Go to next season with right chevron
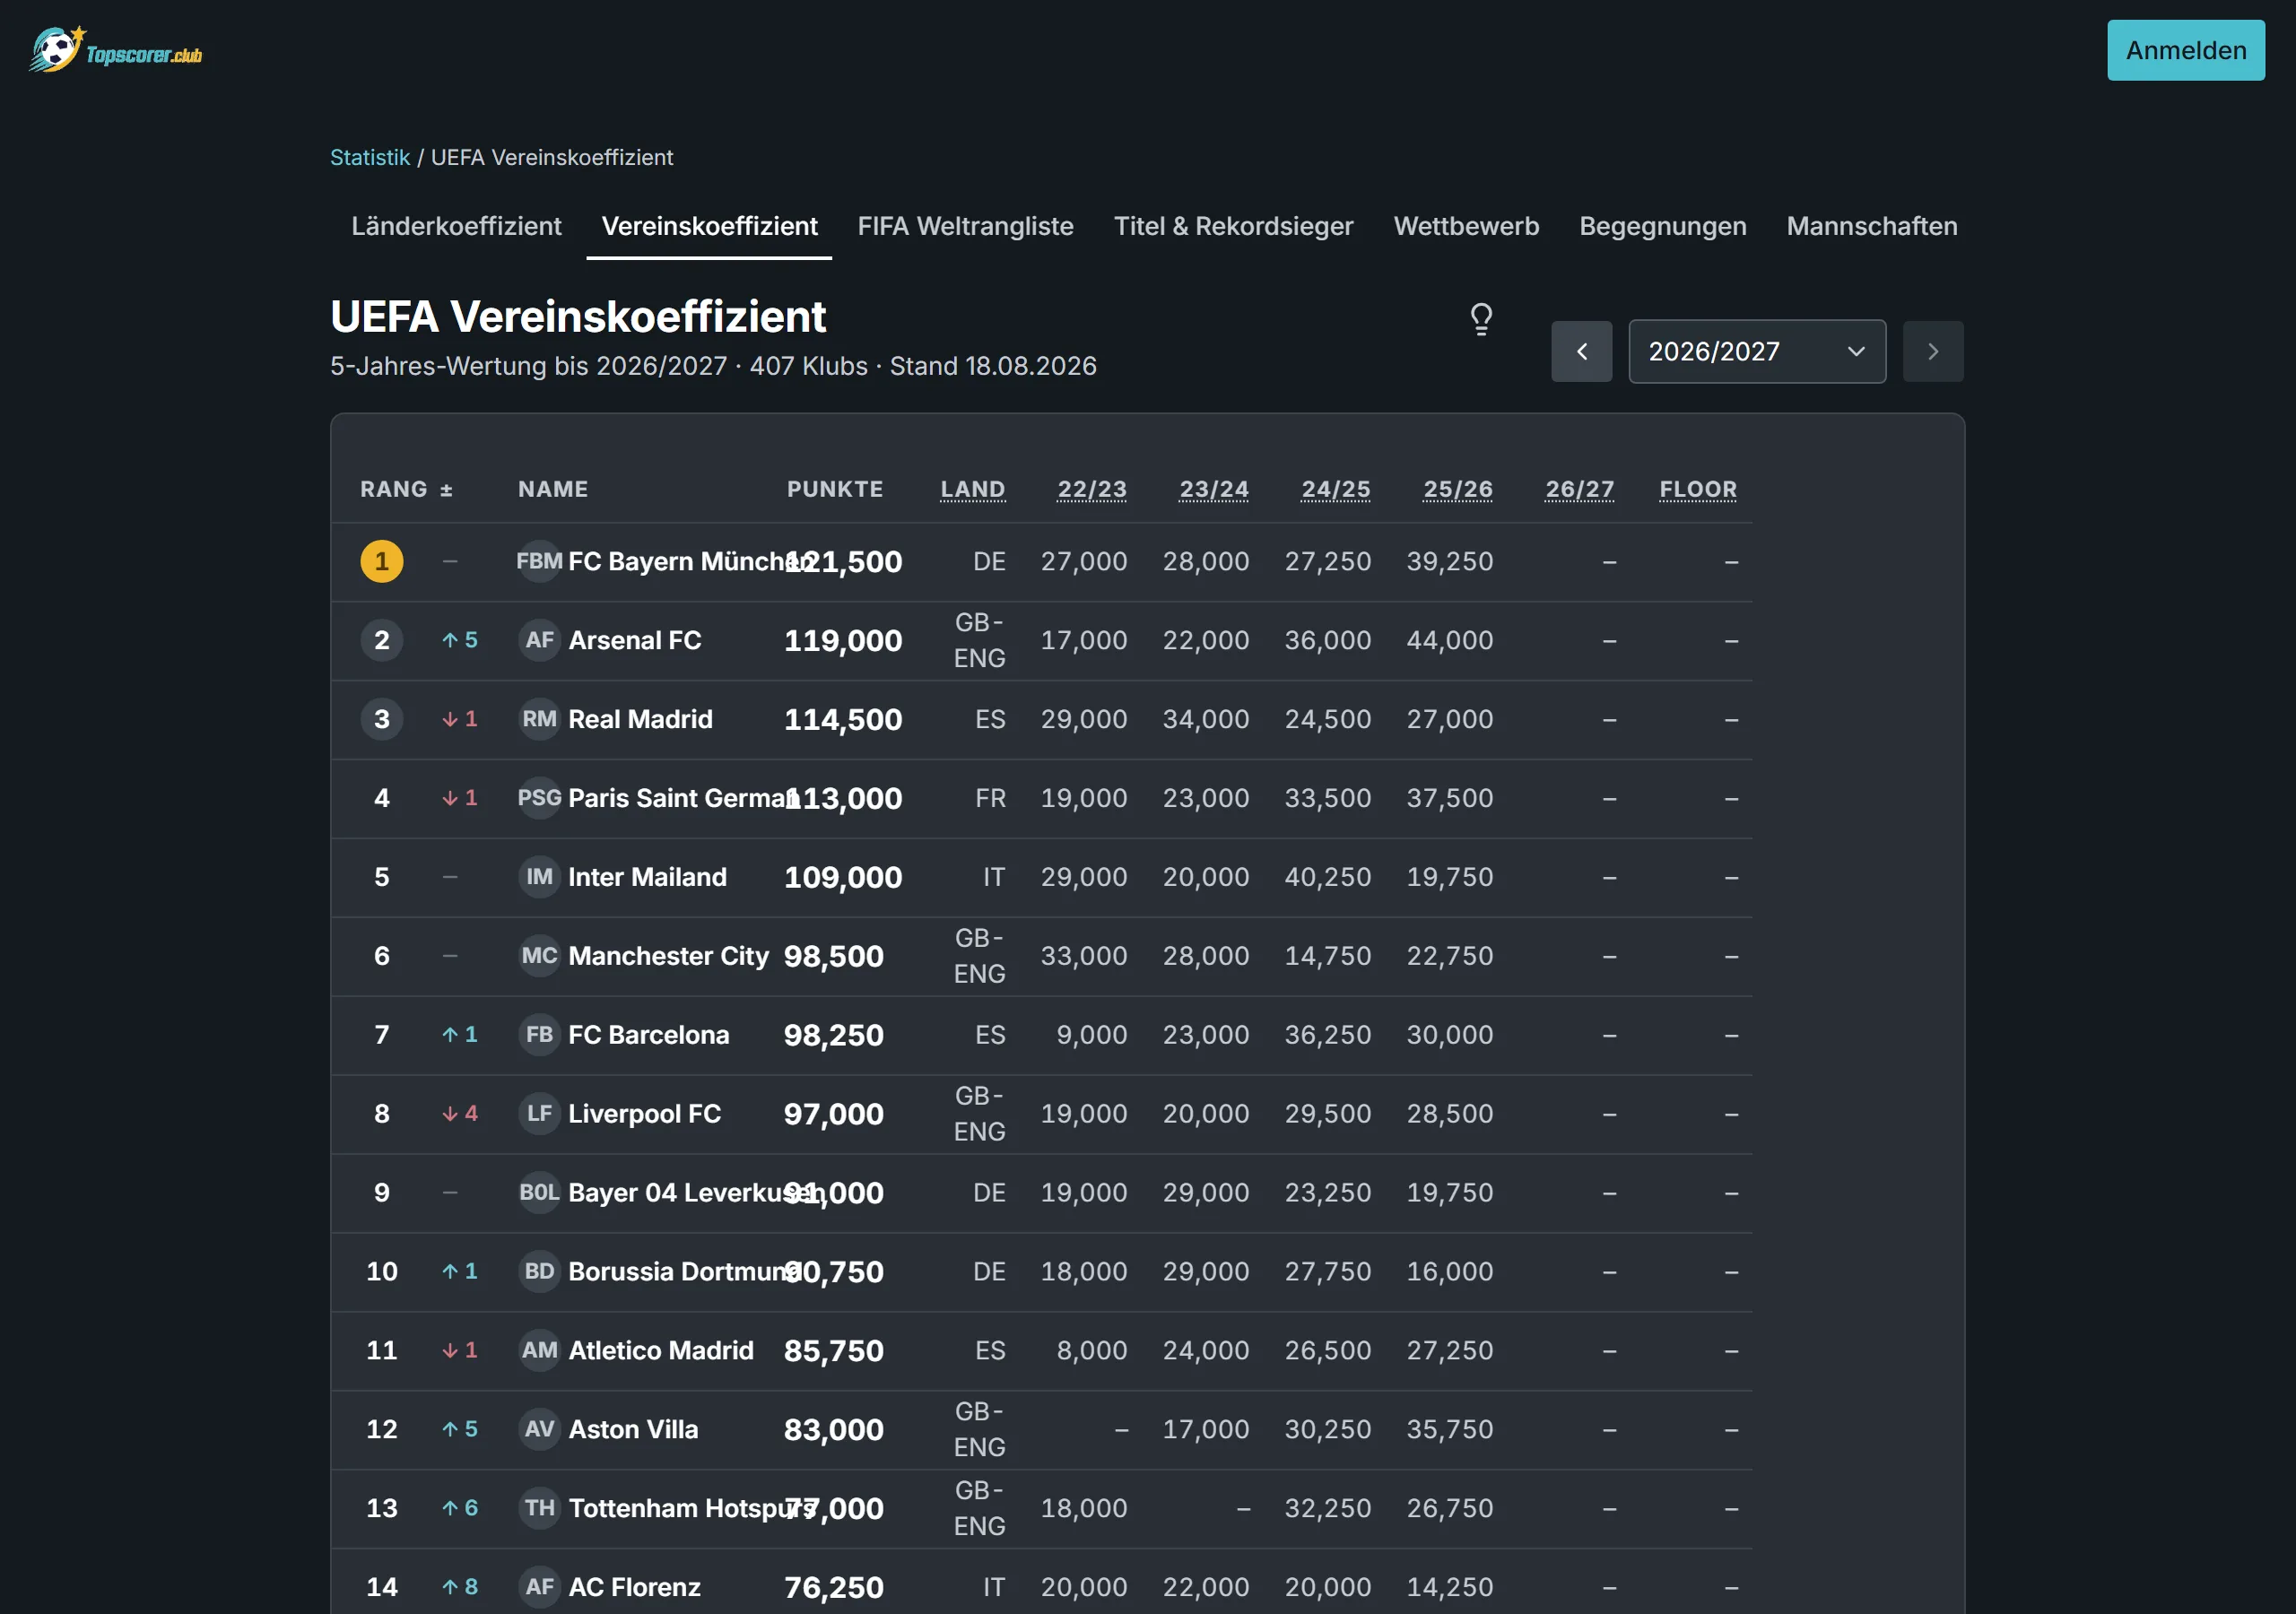The image size is (2296, 1614). (1932, 351)
